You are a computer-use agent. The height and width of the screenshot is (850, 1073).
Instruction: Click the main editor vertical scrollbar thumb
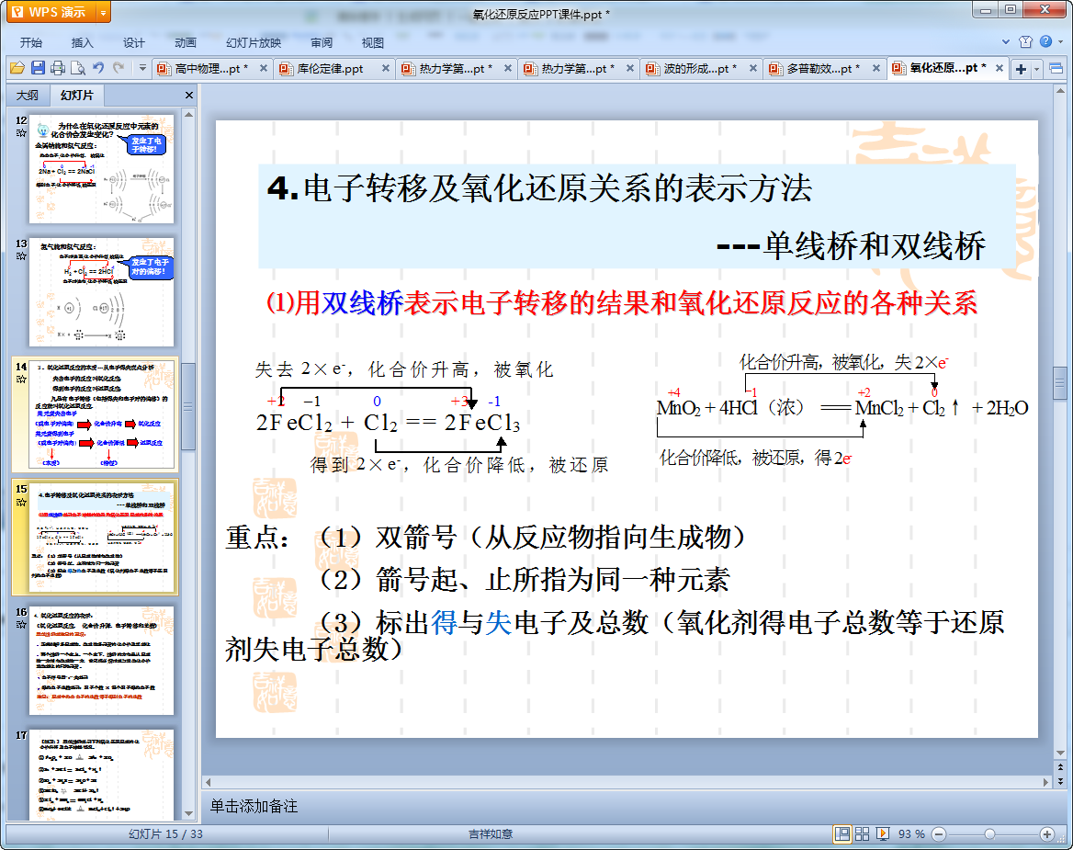click(x=1060, y=383)
